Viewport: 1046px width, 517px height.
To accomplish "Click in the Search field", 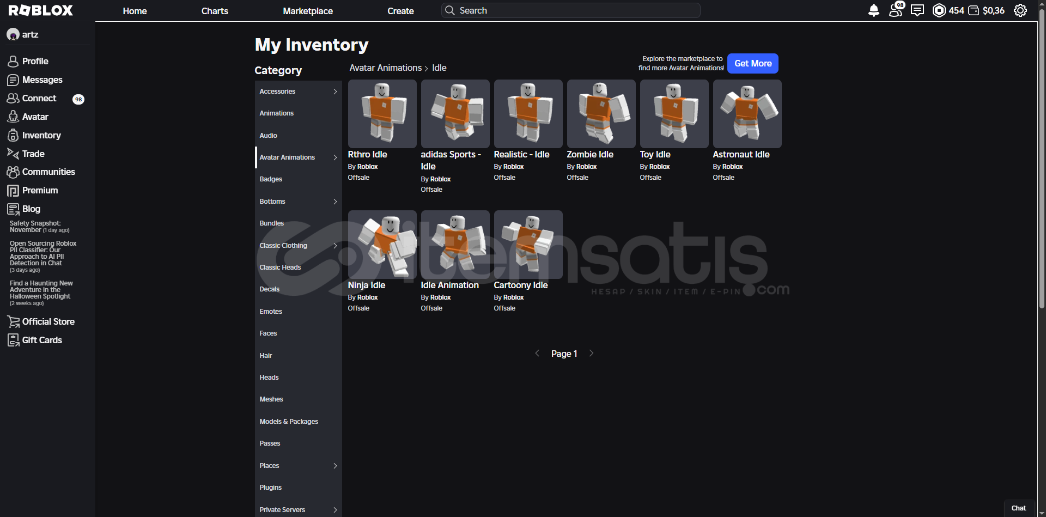I will tap(571, 10).
